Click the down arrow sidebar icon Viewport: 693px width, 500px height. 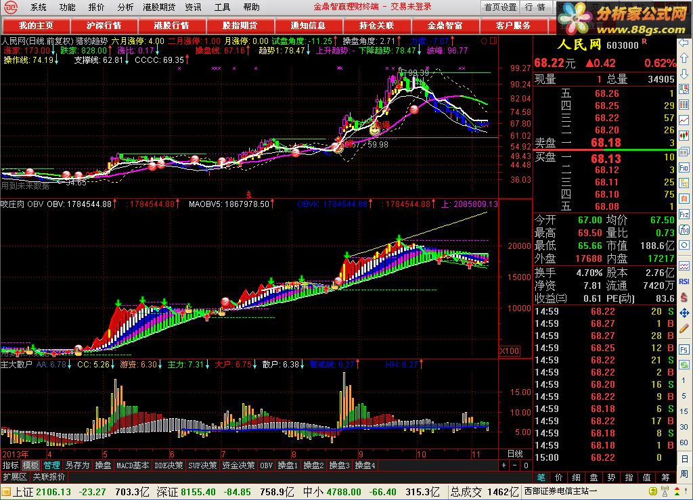[684, 73]
